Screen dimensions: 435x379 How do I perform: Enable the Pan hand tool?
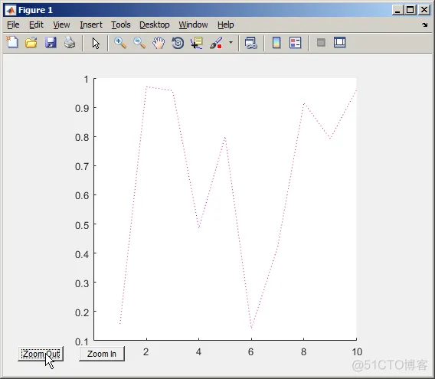(159, 43)
